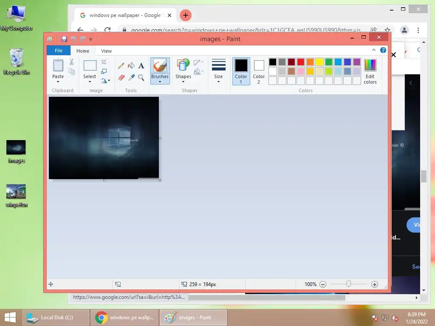Click the Copy icon in Clipboard group

tap(71, 71)
